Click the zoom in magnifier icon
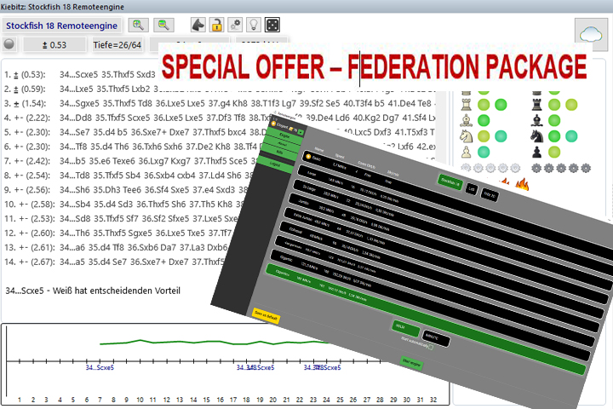The width and height of the screenshot is (613, 409). [x=137, y=25]
